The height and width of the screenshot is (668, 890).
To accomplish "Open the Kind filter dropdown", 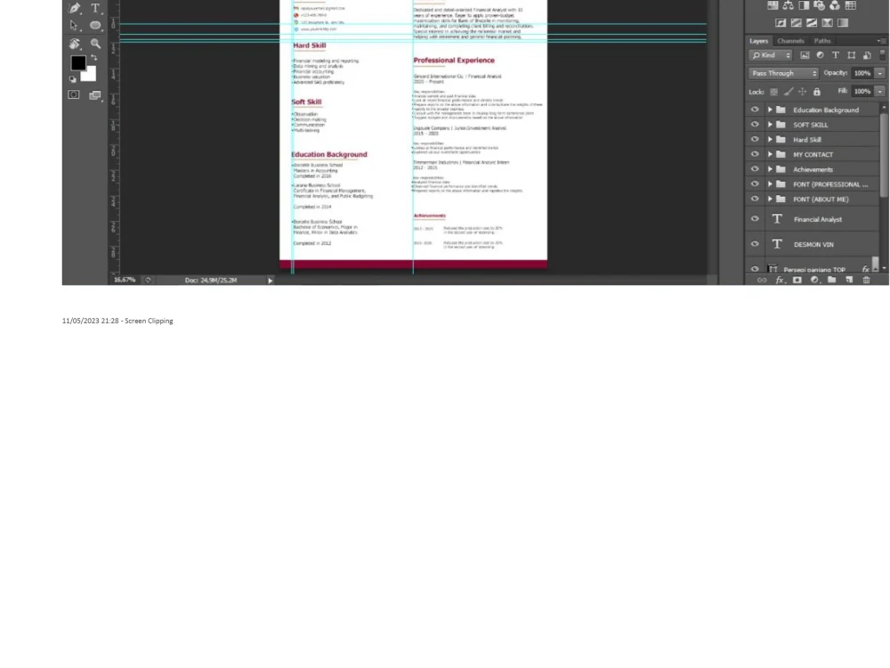I will pos(770,55).
